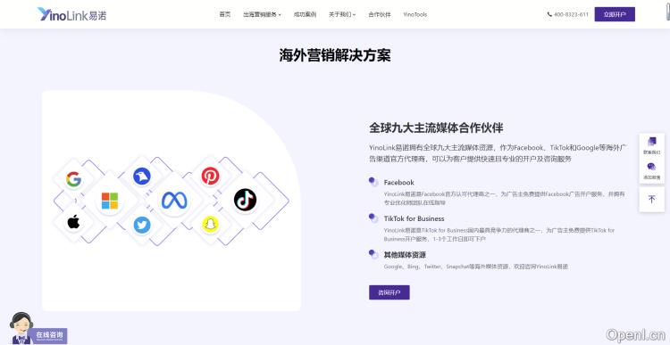Select the TikTok for Business heading

pos(414,218)
